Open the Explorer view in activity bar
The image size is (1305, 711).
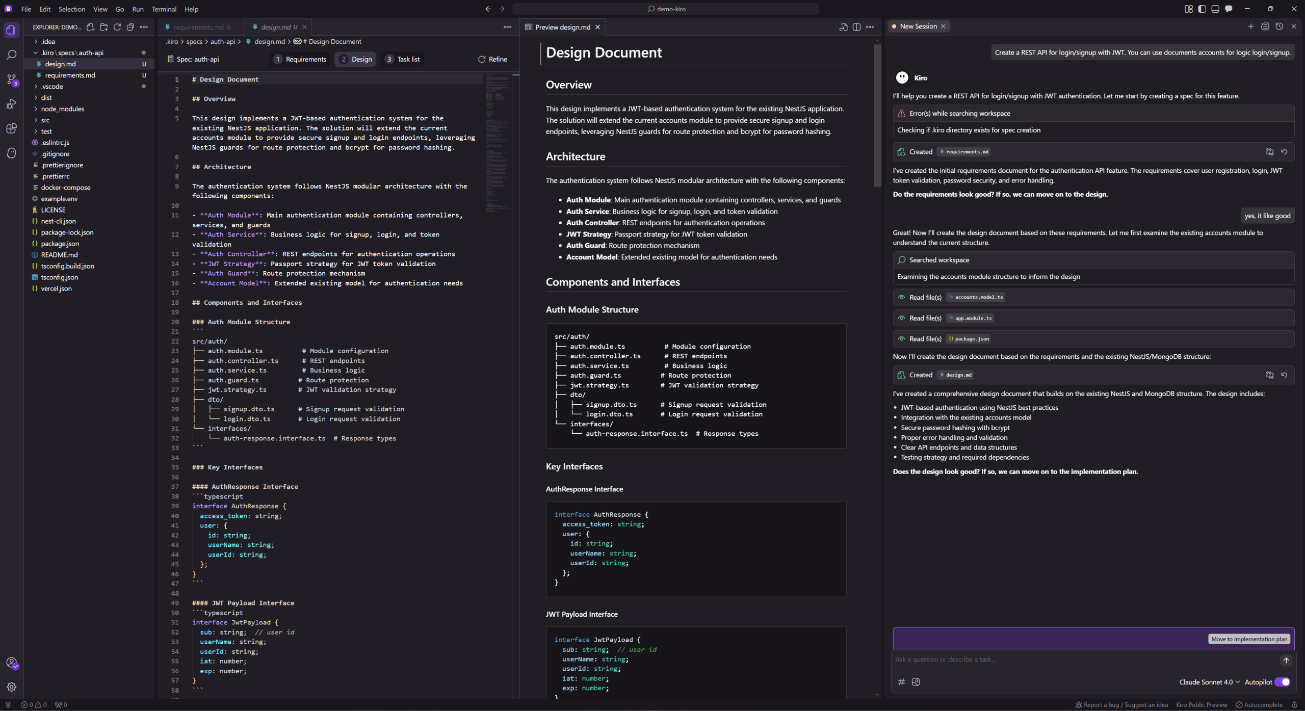pyautogui.click(x=11, y=30)
